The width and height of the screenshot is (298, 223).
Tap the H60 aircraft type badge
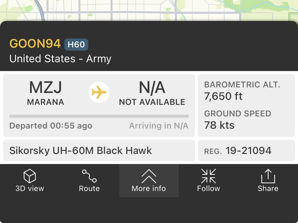point(76,45)
